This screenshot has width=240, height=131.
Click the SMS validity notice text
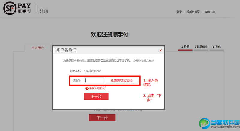pyautogui.click(x=109, y=60)
